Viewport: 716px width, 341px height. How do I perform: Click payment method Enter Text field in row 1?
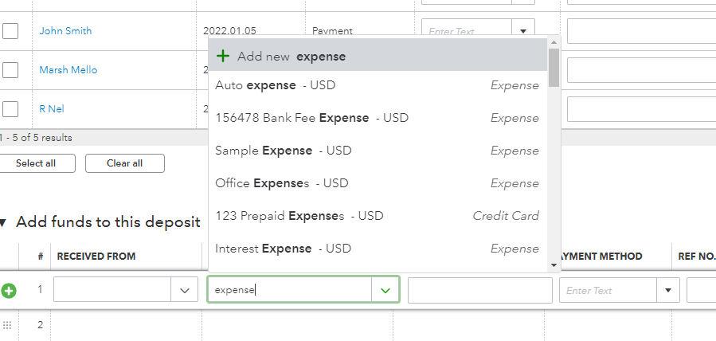(x=608, y=290)
